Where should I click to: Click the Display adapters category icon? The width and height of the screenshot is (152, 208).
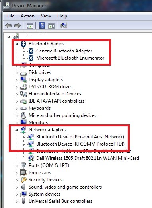(23, 80)
